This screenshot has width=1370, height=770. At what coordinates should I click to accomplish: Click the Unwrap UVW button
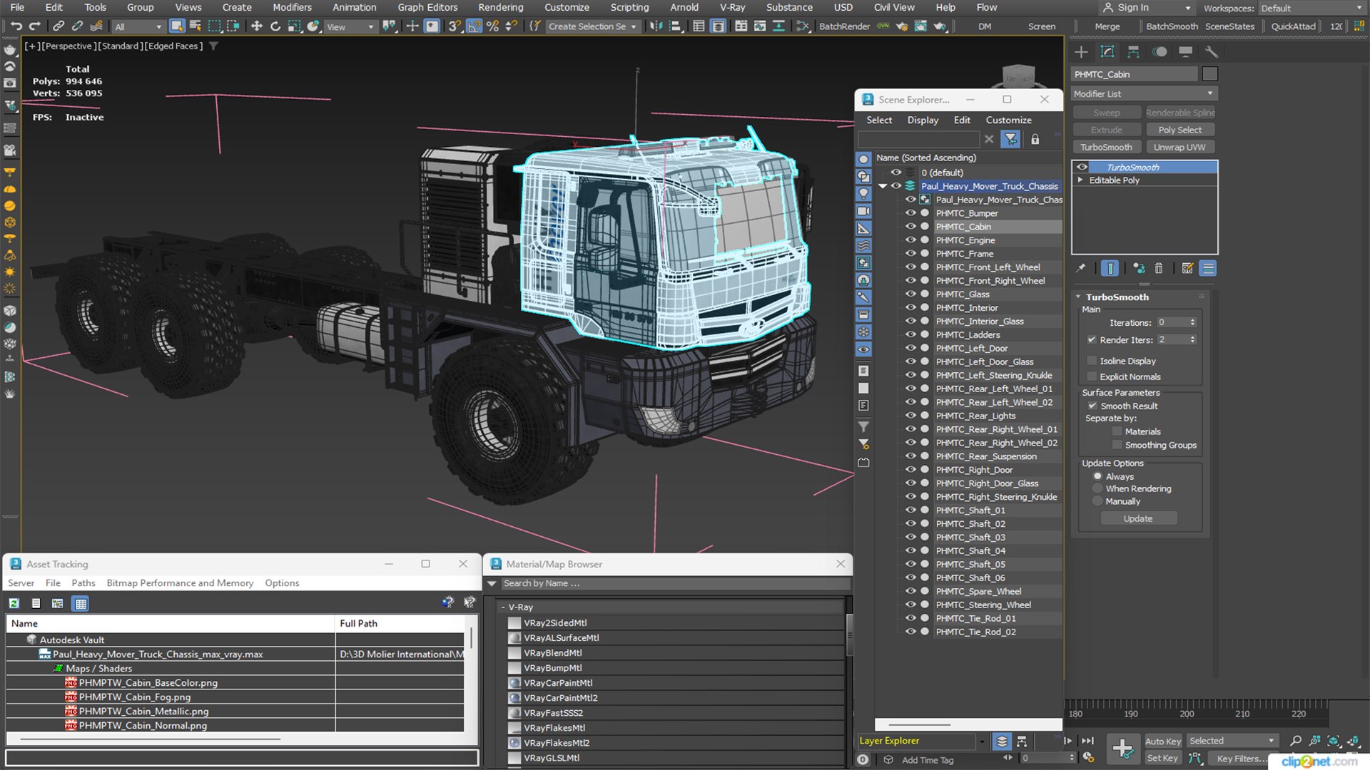pyautogui.click(x=1179, y=147)
